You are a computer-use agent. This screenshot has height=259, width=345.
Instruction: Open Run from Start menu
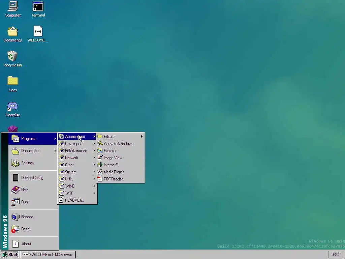tap(33, 202)
